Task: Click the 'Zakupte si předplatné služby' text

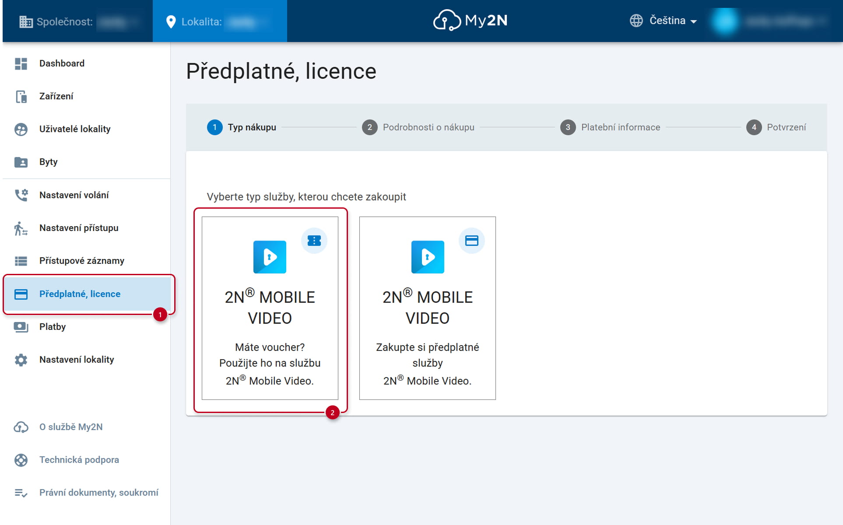Action: (x=428, y=355)
